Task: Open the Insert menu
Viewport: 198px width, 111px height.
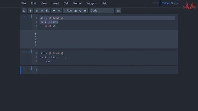Action: (55, 3)
